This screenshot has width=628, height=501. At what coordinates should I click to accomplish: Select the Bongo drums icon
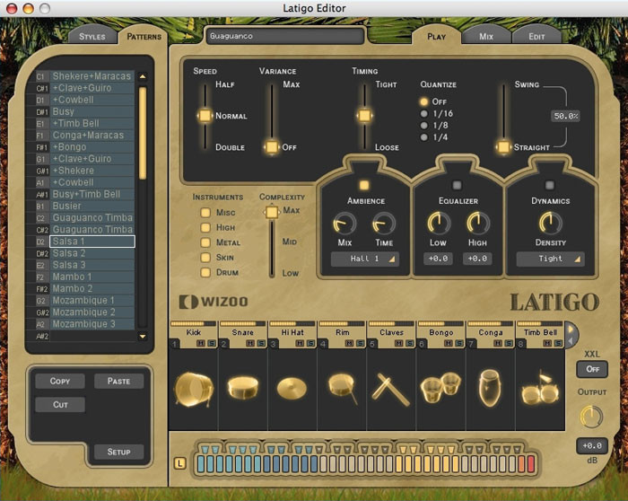[440, 387]
